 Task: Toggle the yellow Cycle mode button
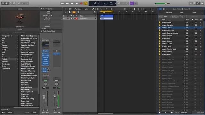pyautogui.click(x=86, y=4)
